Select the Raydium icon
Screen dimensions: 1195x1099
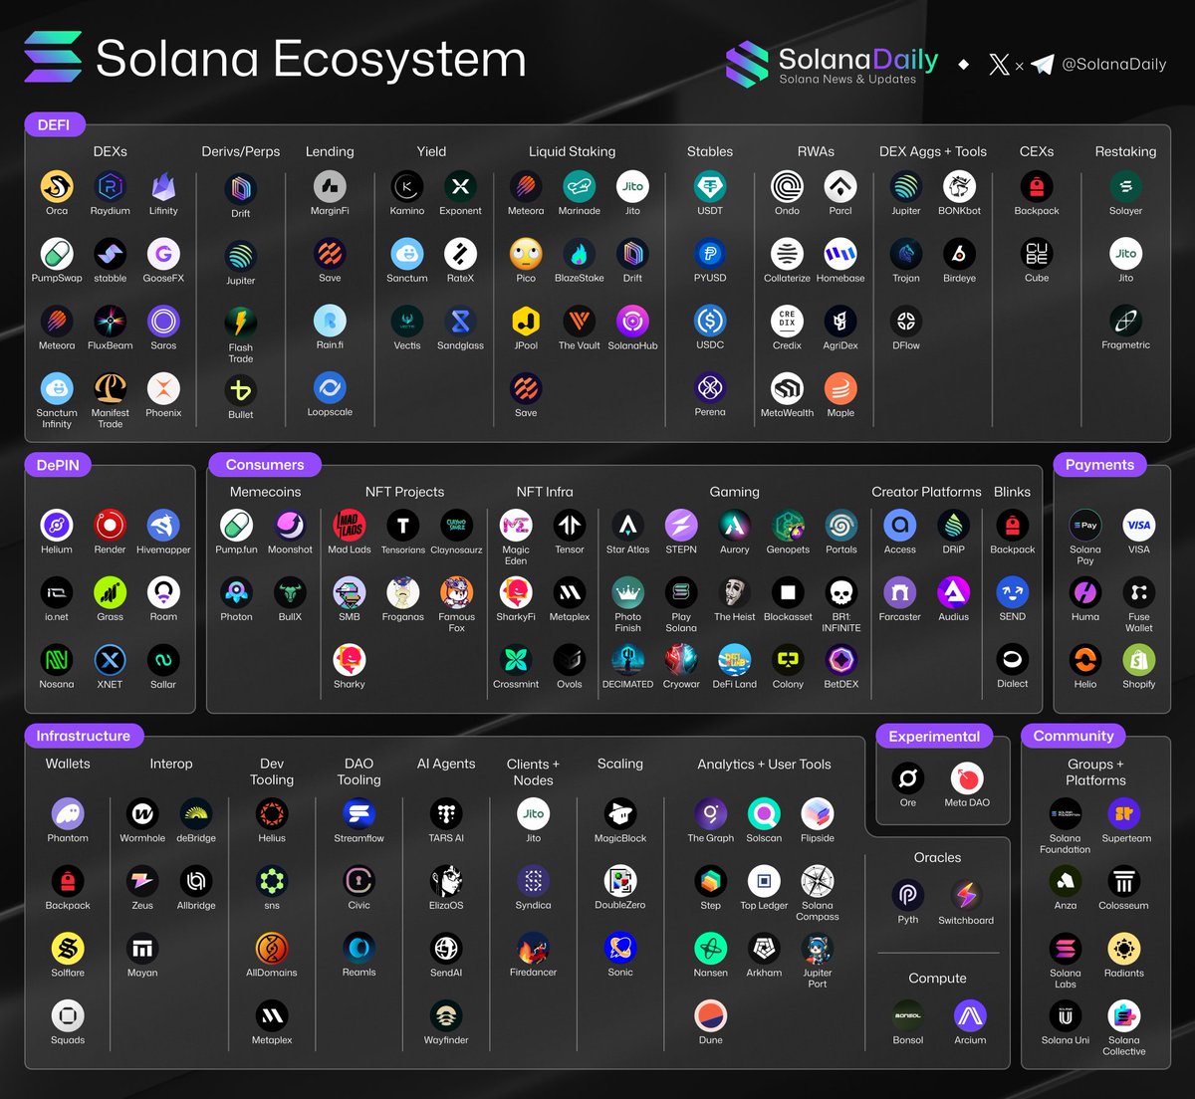tap(110, 186)
